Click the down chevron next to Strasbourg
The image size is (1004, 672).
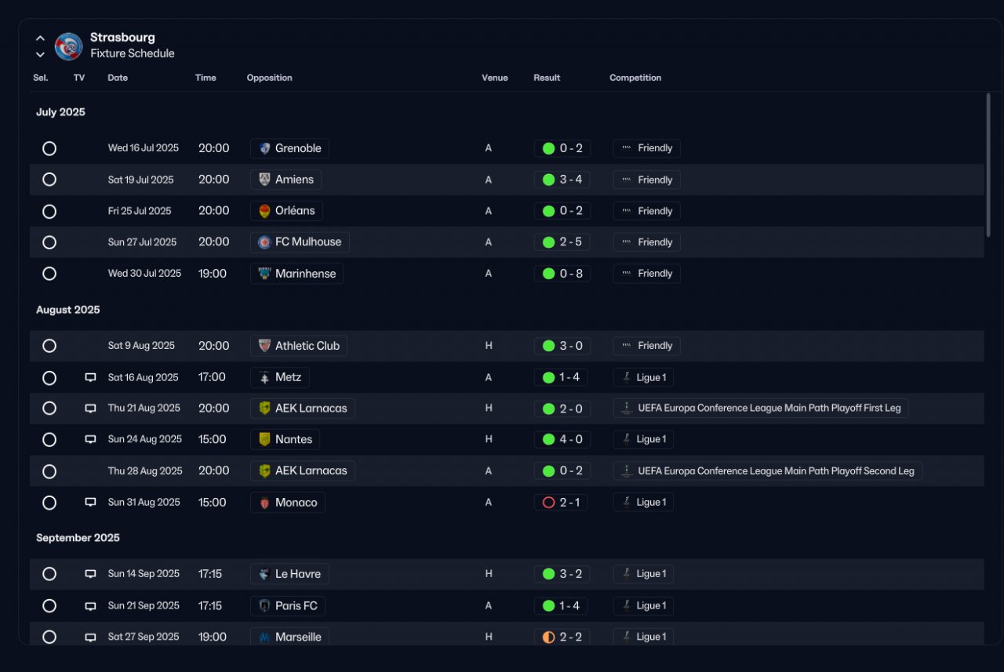point(40,55)
